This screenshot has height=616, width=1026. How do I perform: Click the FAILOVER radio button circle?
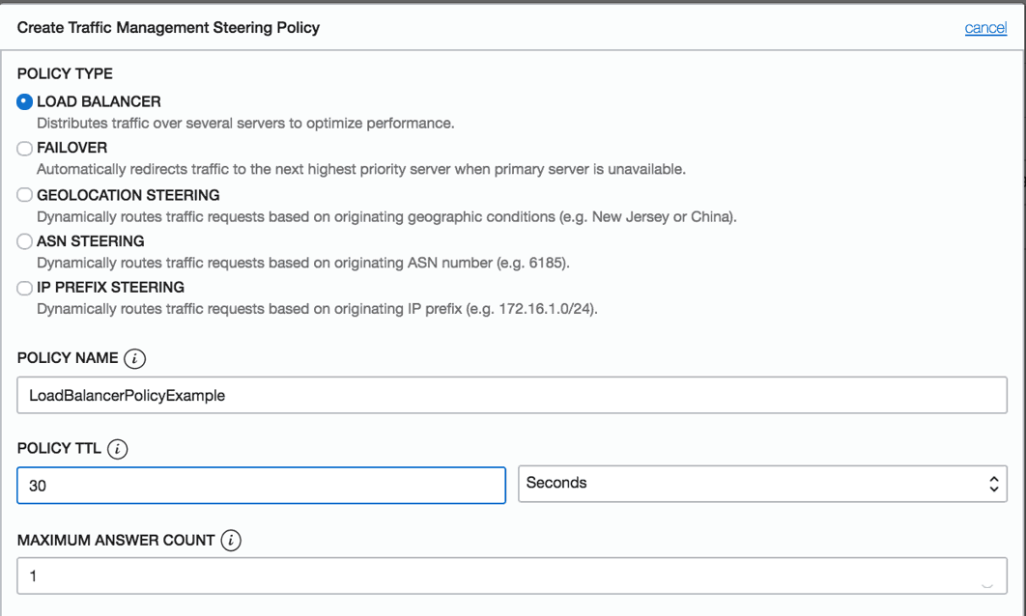click(x=23, y=148)
